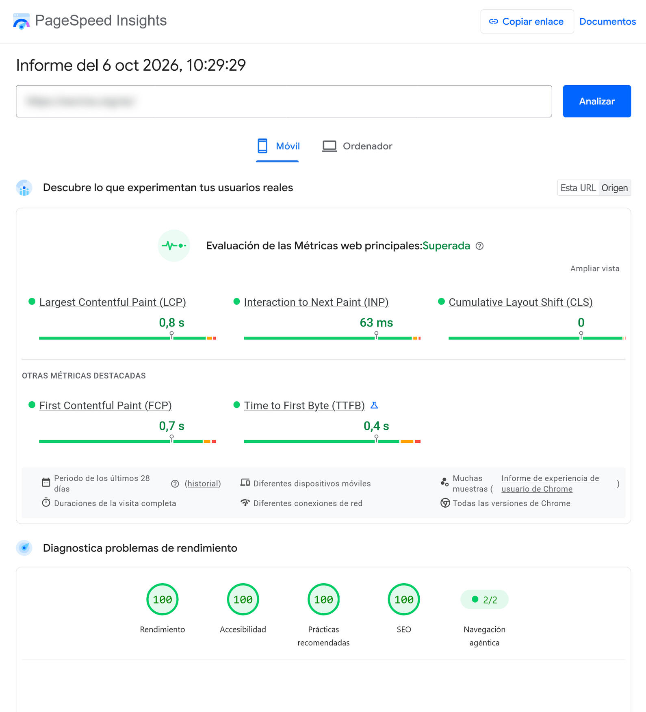
Task: Click Copiar enlace button
Action: (527, 22)
